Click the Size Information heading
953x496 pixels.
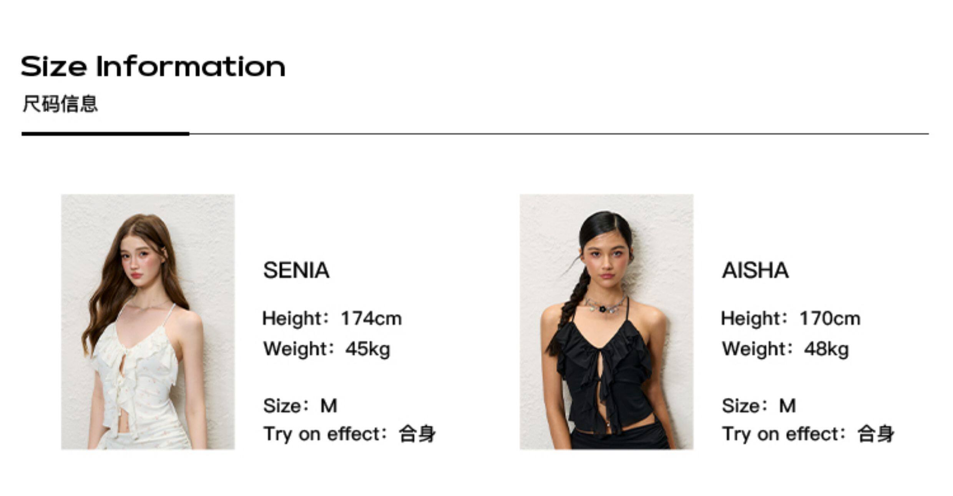[153, 67]
